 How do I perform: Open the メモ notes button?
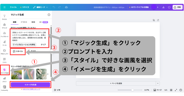coord(57,90)
